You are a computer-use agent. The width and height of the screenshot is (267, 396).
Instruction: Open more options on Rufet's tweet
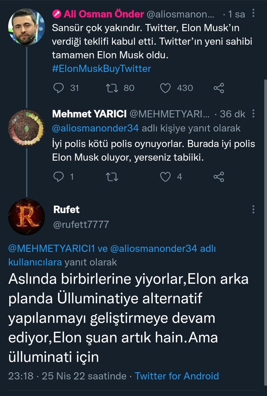coord(253,209)
